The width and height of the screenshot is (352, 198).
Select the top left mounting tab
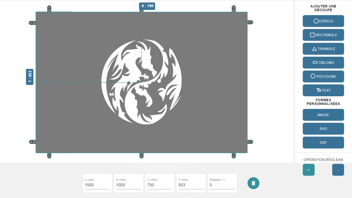(x=49, y=9)
